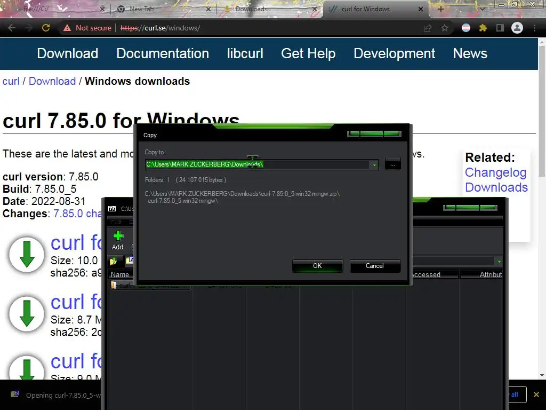Open the Documentation menu
The width and height of the screenshot is (546, 410).
pos(163,53)
